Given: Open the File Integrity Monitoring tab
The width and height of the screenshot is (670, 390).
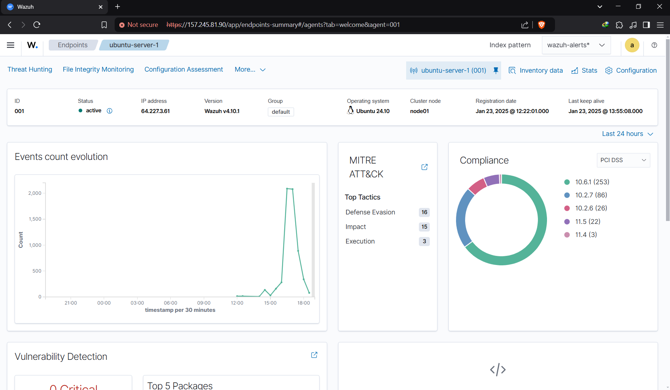Looking at the screenshot, I should tap(98, 69).
